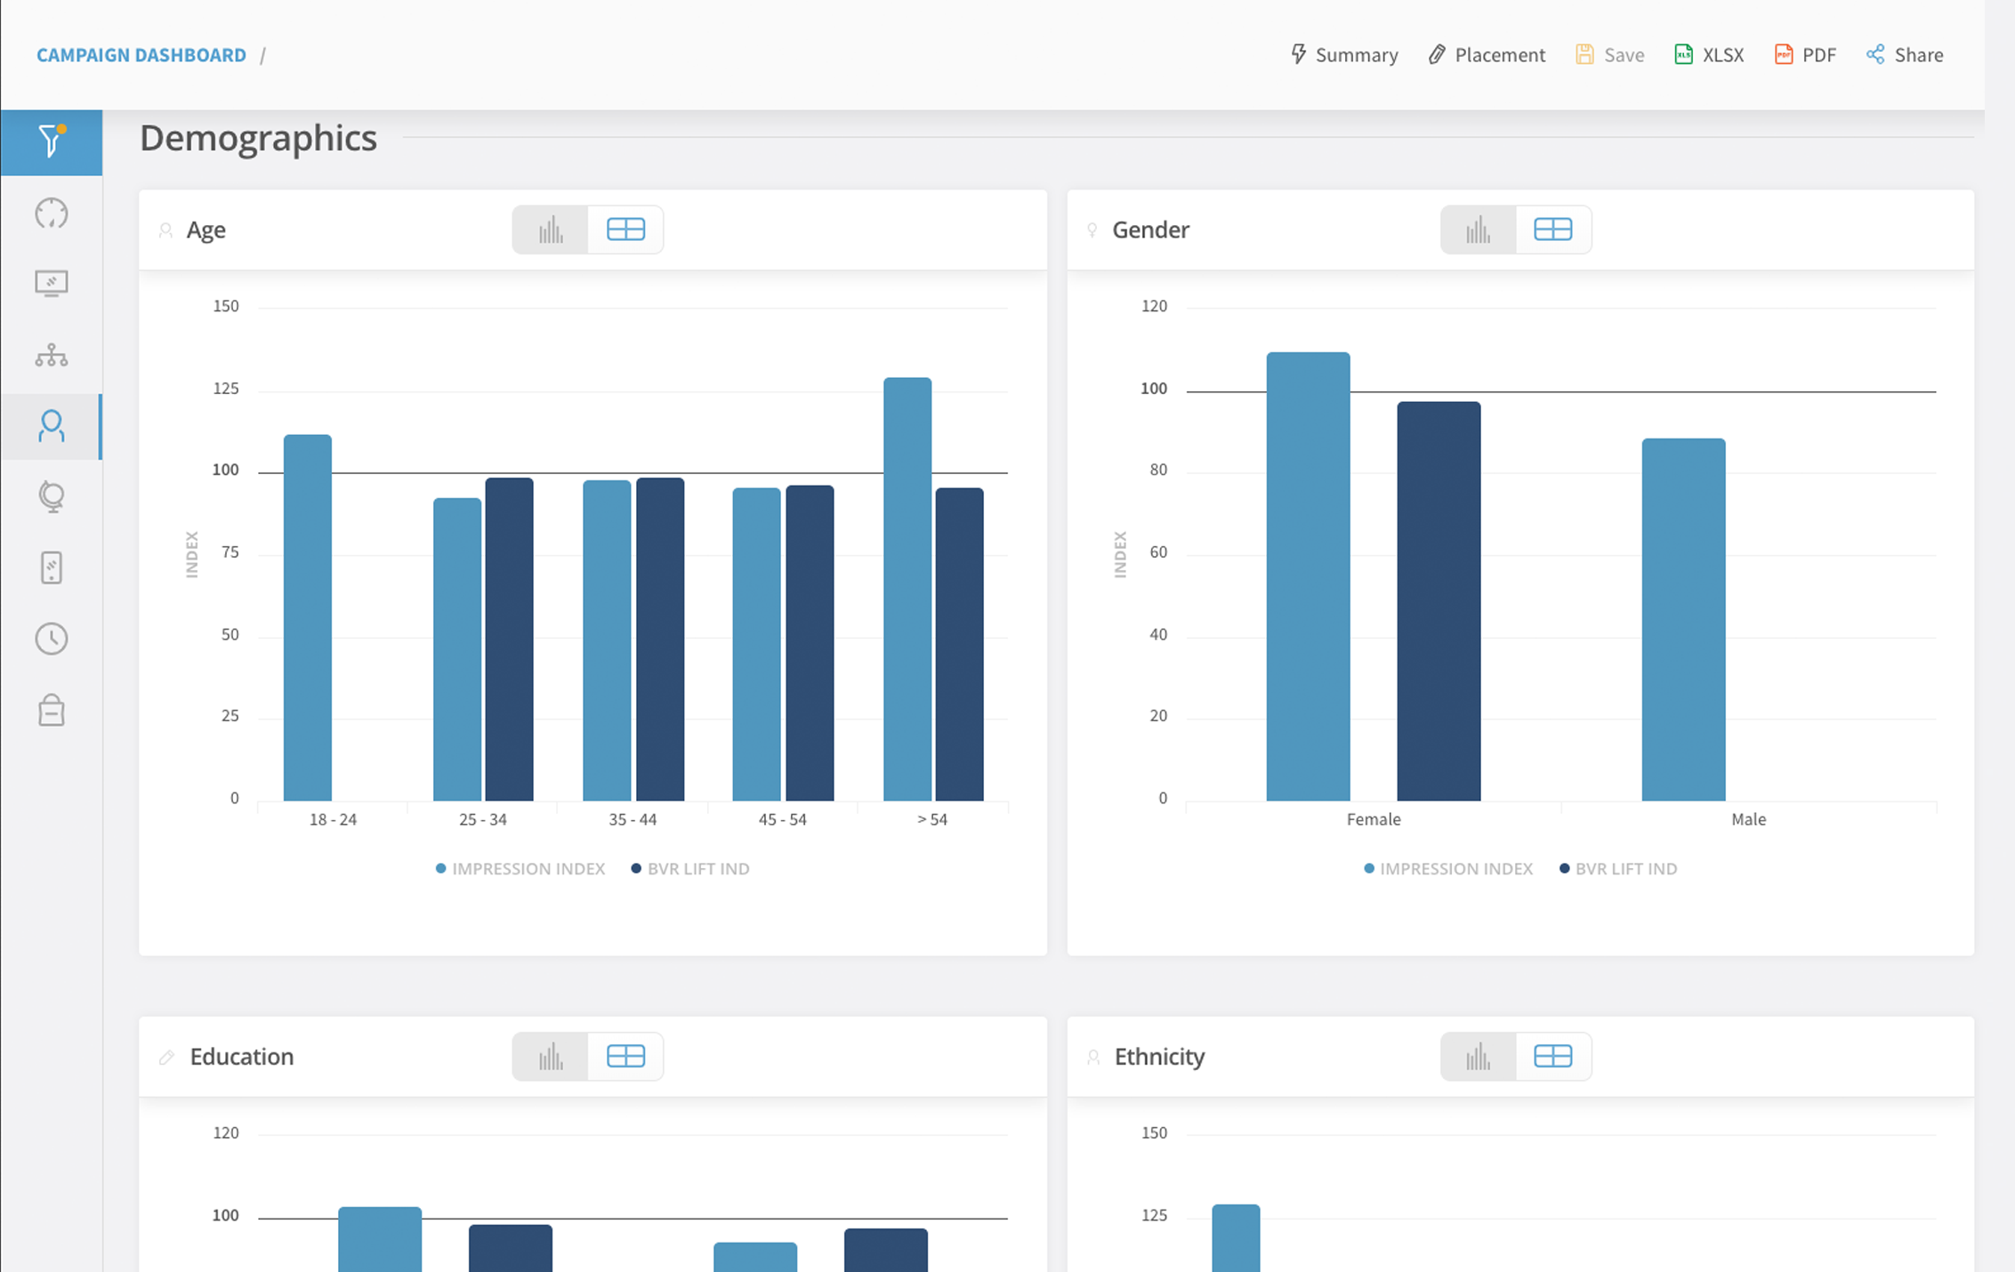Open the gauge overview icon in sidebar
This screenshot has height=1272, width=2015.
click(x=52, y=213)
